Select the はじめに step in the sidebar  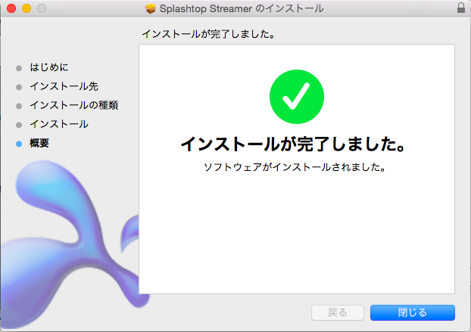pyautogui.click(x=49, y=67)
